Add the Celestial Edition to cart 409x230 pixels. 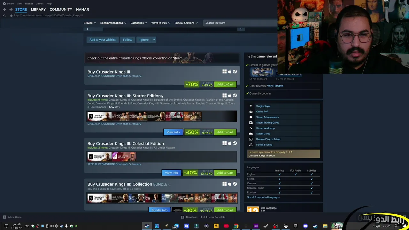tap(225, 173)
